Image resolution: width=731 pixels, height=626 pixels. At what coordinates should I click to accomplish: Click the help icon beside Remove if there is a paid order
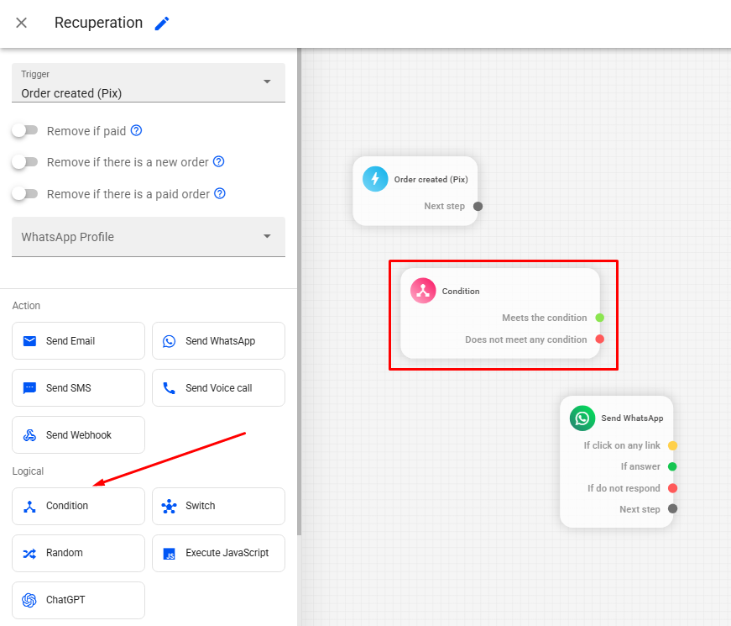tap(220, 193)
